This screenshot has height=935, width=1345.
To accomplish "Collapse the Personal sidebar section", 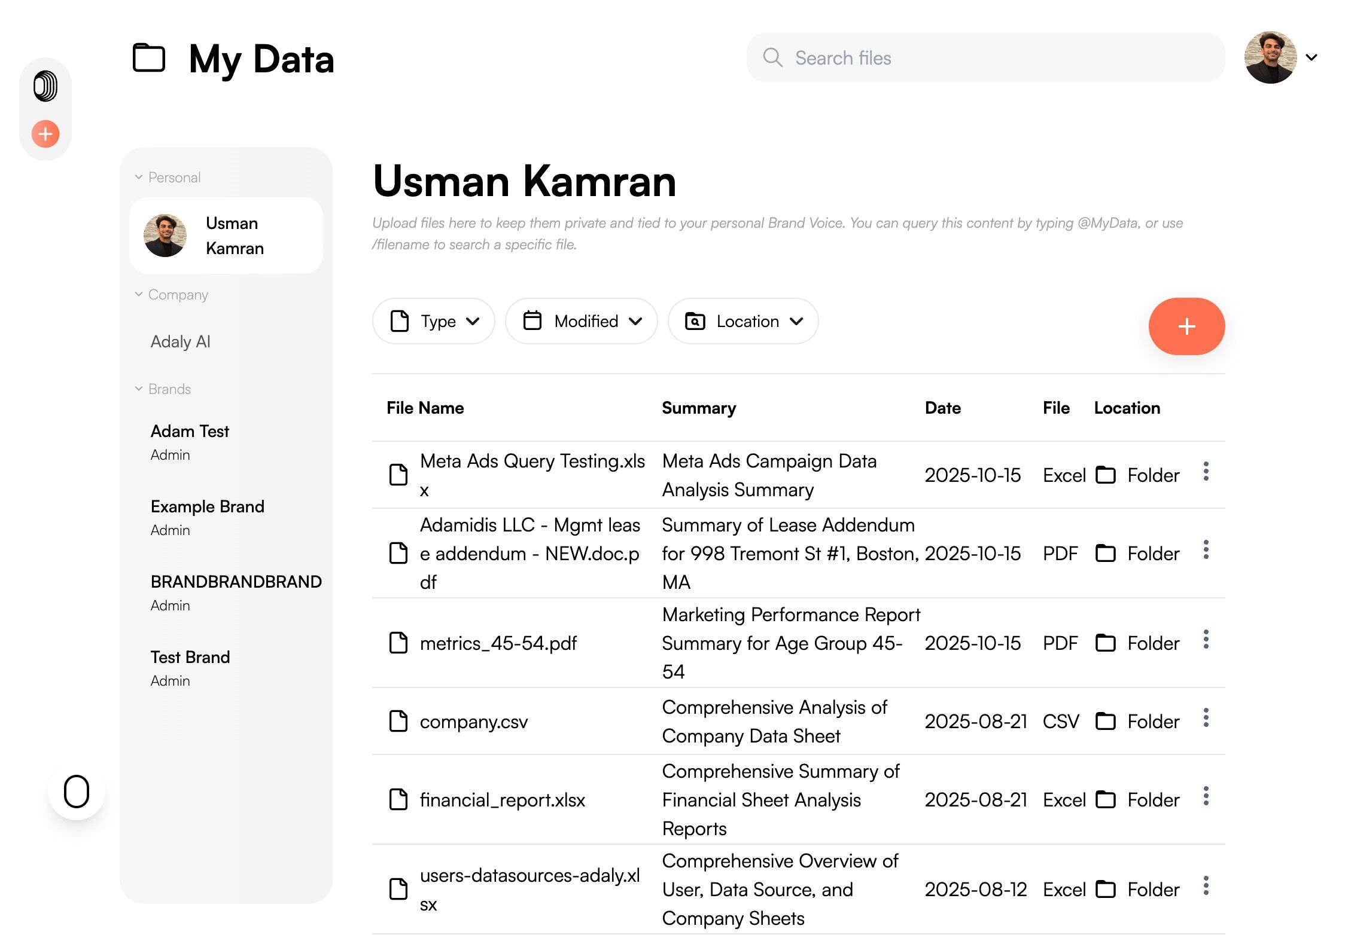I will pos(139,178).
